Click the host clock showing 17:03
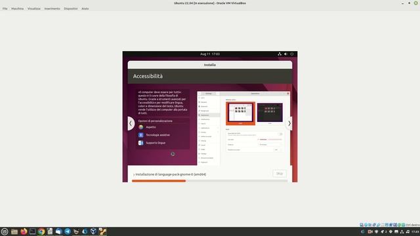Image resolution: width=420 pixels, height=236 pixels. (415, 231)
